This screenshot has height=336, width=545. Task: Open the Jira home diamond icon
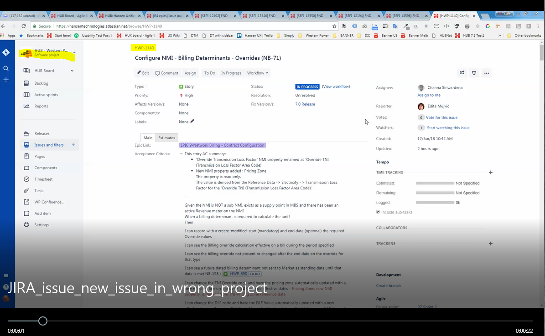point(6,52)
